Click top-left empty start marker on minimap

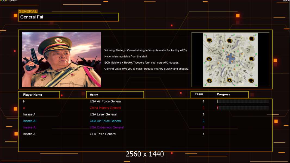coord(209,40)
